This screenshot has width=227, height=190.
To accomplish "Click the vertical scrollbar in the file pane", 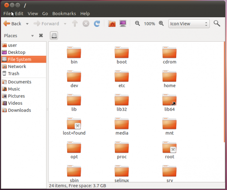I will click(224, 92).
